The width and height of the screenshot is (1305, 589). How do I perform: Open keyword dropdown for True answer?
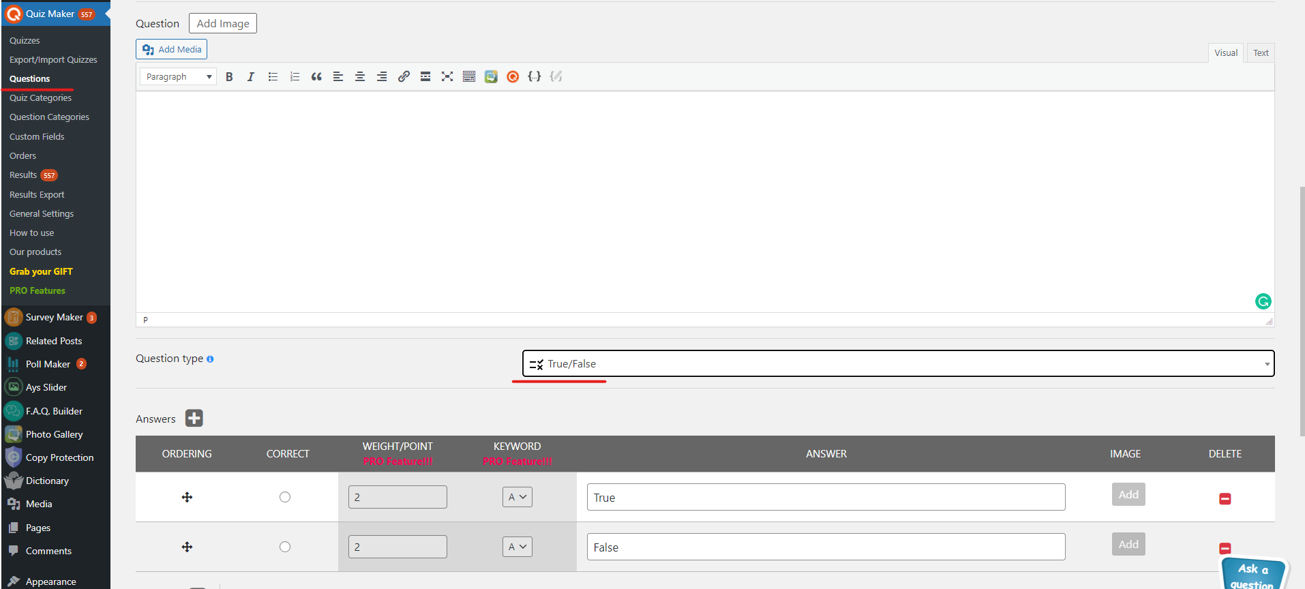click(517, 497)
